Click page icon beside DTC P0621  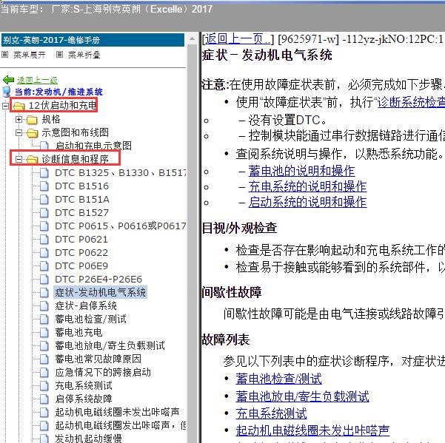[x=44, y=239]
